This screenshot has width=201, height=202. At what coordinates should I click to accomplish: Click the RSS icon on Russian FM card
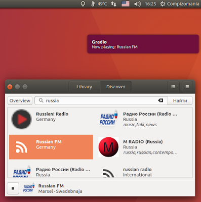(x=21, y=147)
